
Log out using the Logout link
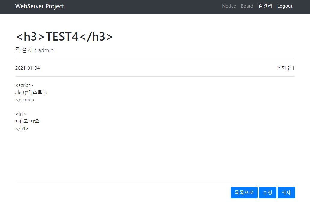click(x=285, y=6)
